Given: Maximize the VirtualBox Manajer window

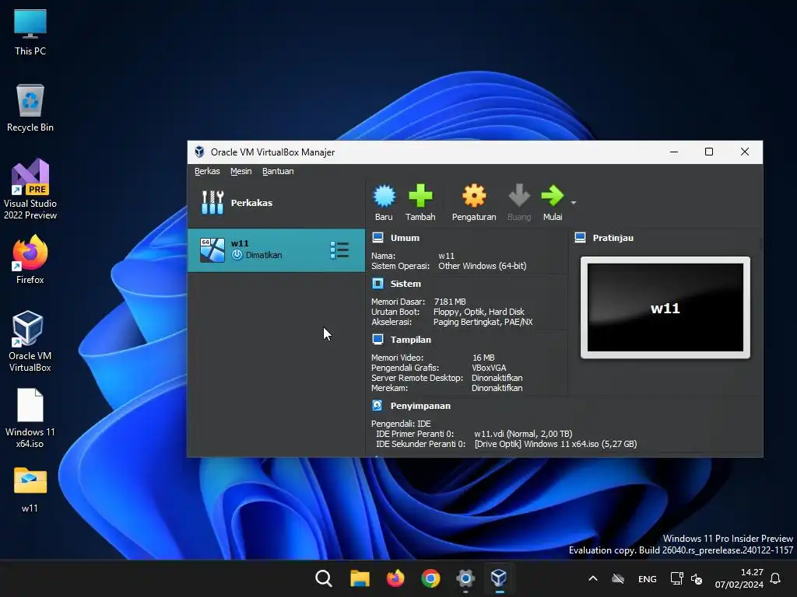Looking at the screenshot, I should pyautogui.click(x=709, y=152).
